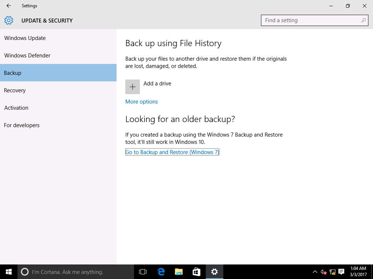The width and height of the screenshot is (373, 279).
Task: Click the Add a drive label
Action: click(x=157, y=84)
